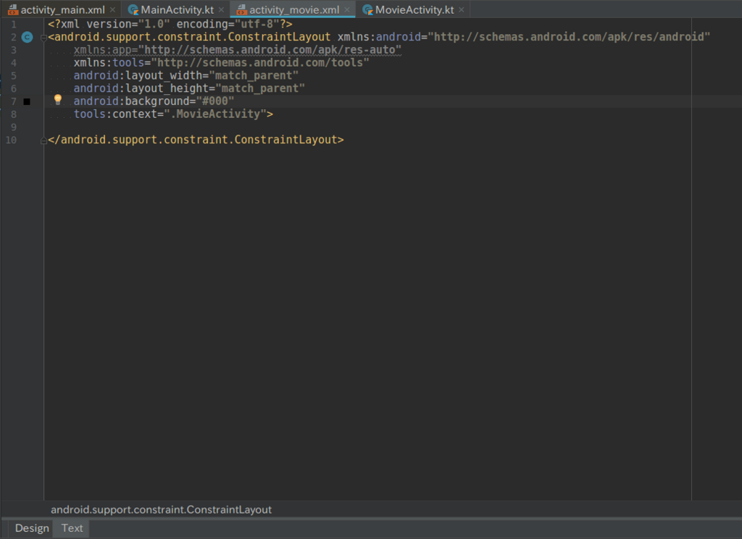The height and width of the screenshot is (539, 742).
Task: Switch to the activity_main.xml tab
Action: click(x=62, y=9)
